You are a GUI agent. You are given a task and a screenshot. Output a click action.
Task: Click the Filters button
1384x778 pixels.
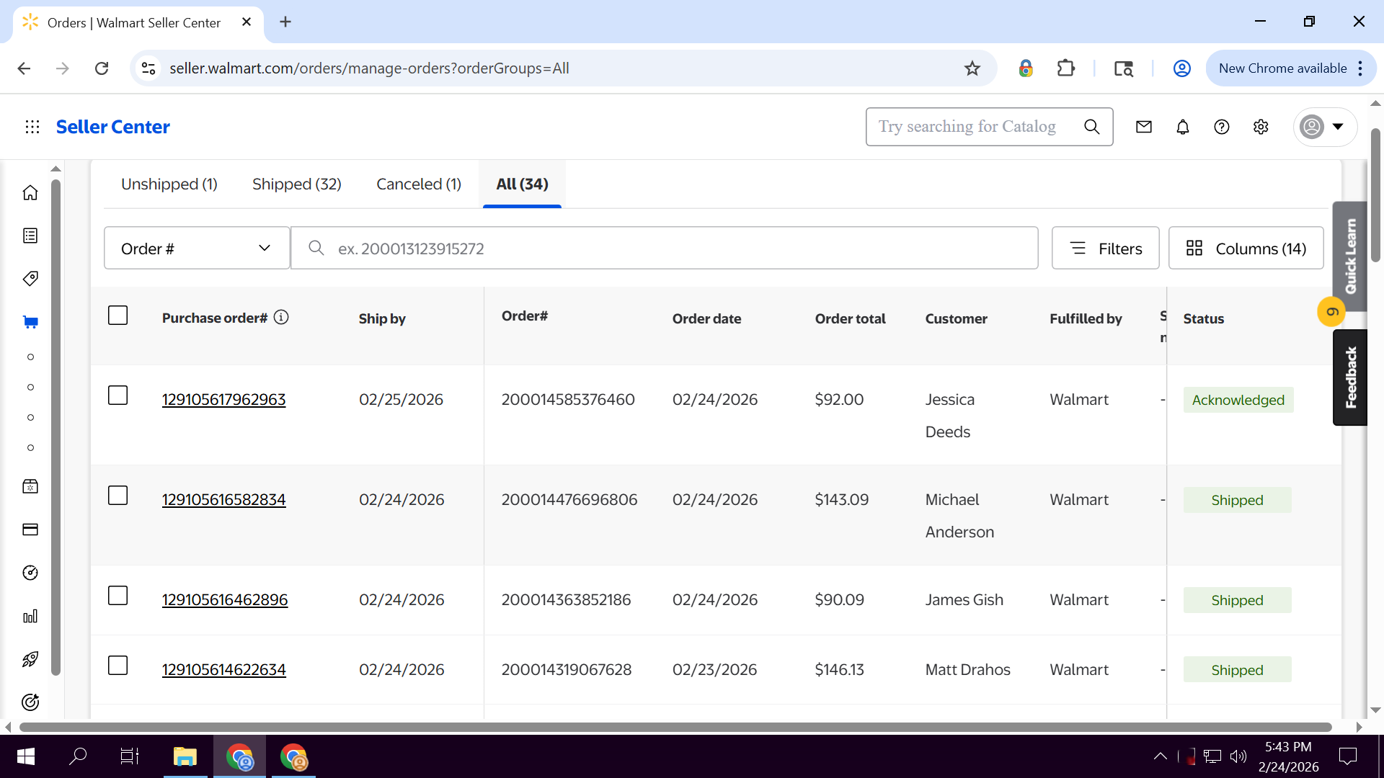1105,249
